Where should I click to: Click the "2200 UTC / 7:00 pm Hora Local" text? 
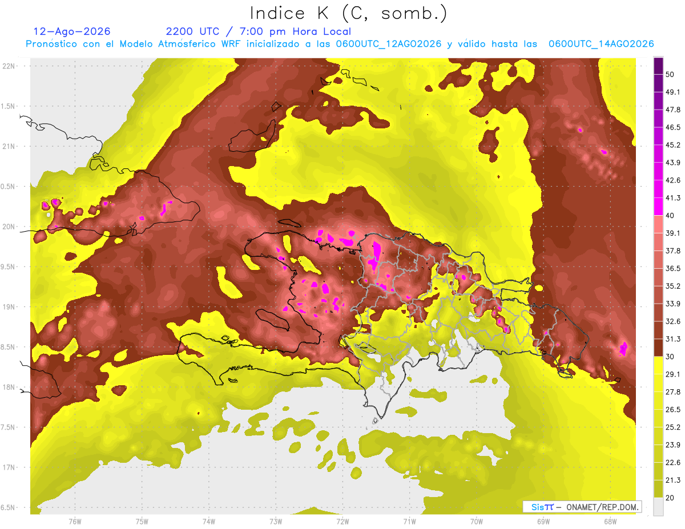(259, 31)
